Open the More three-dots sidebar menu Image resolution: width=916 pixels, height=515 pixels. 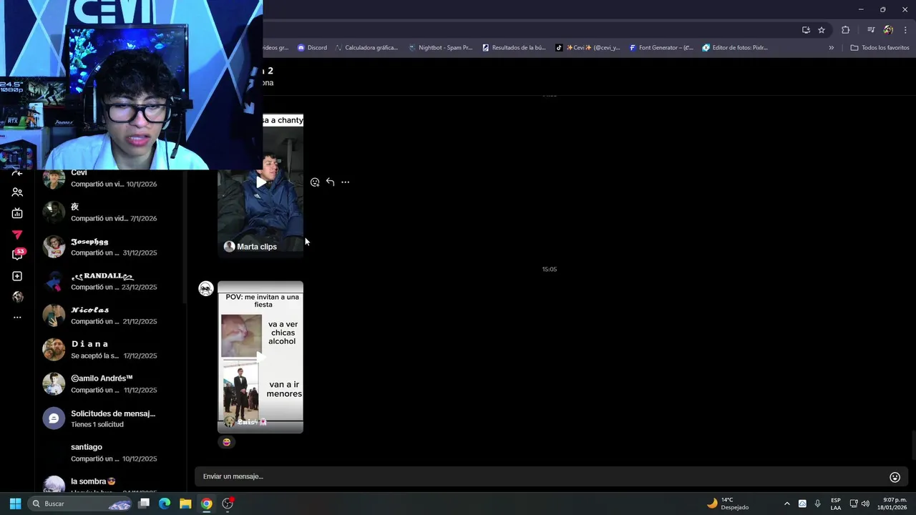click(x=17, y=317)
